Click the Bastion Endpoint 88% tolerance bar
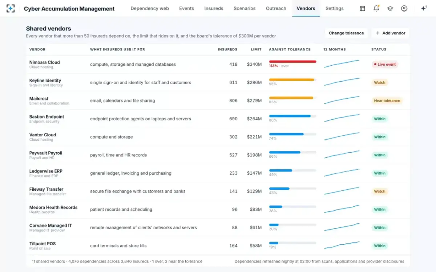 (x=292, y=116)
